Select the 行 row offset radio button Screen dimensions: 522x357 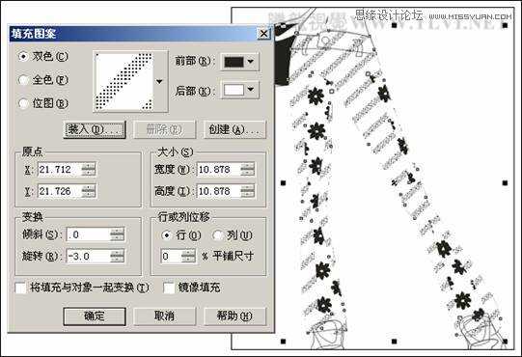pyautogui.click(x=166, y=235)
